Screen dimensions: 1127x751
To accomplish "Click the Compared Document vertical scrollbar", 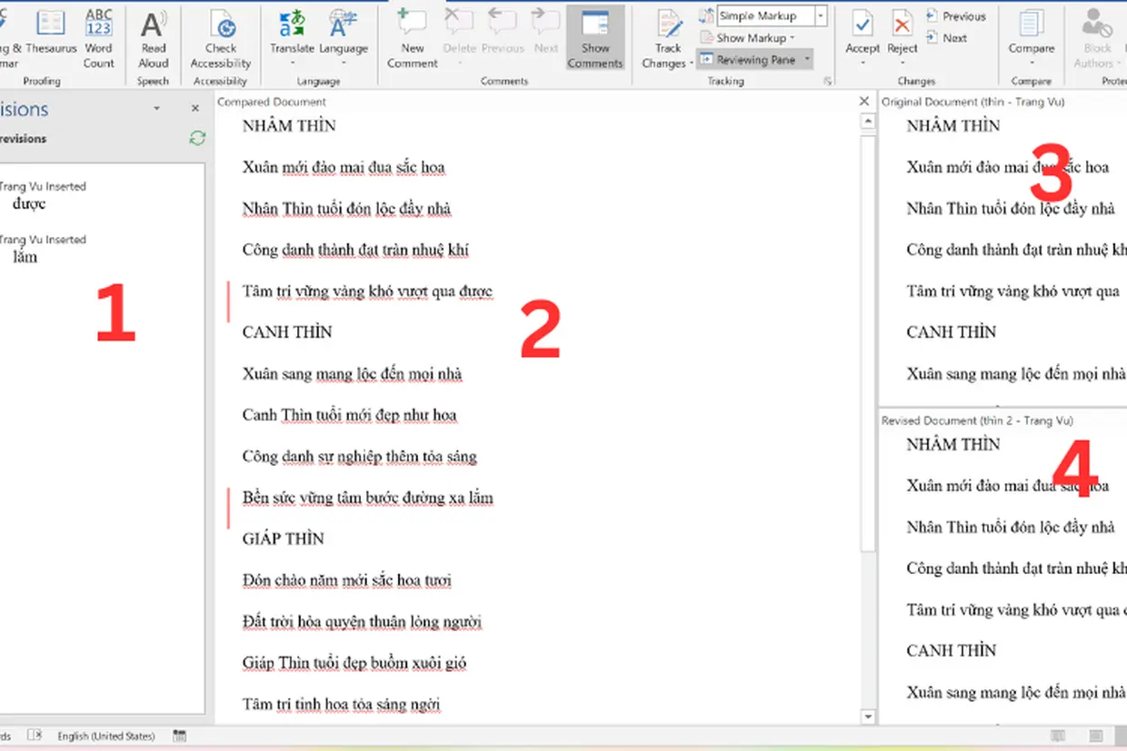I will pos(869,418).
